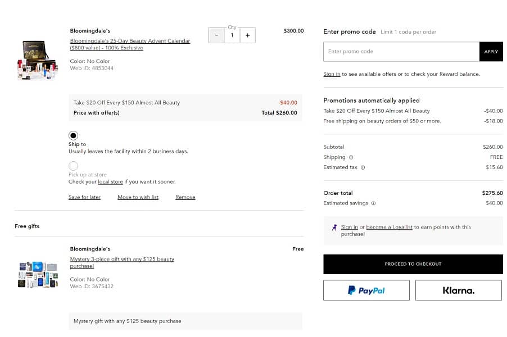
Task: Click the Shipping info icon
Action: (351, 157)
